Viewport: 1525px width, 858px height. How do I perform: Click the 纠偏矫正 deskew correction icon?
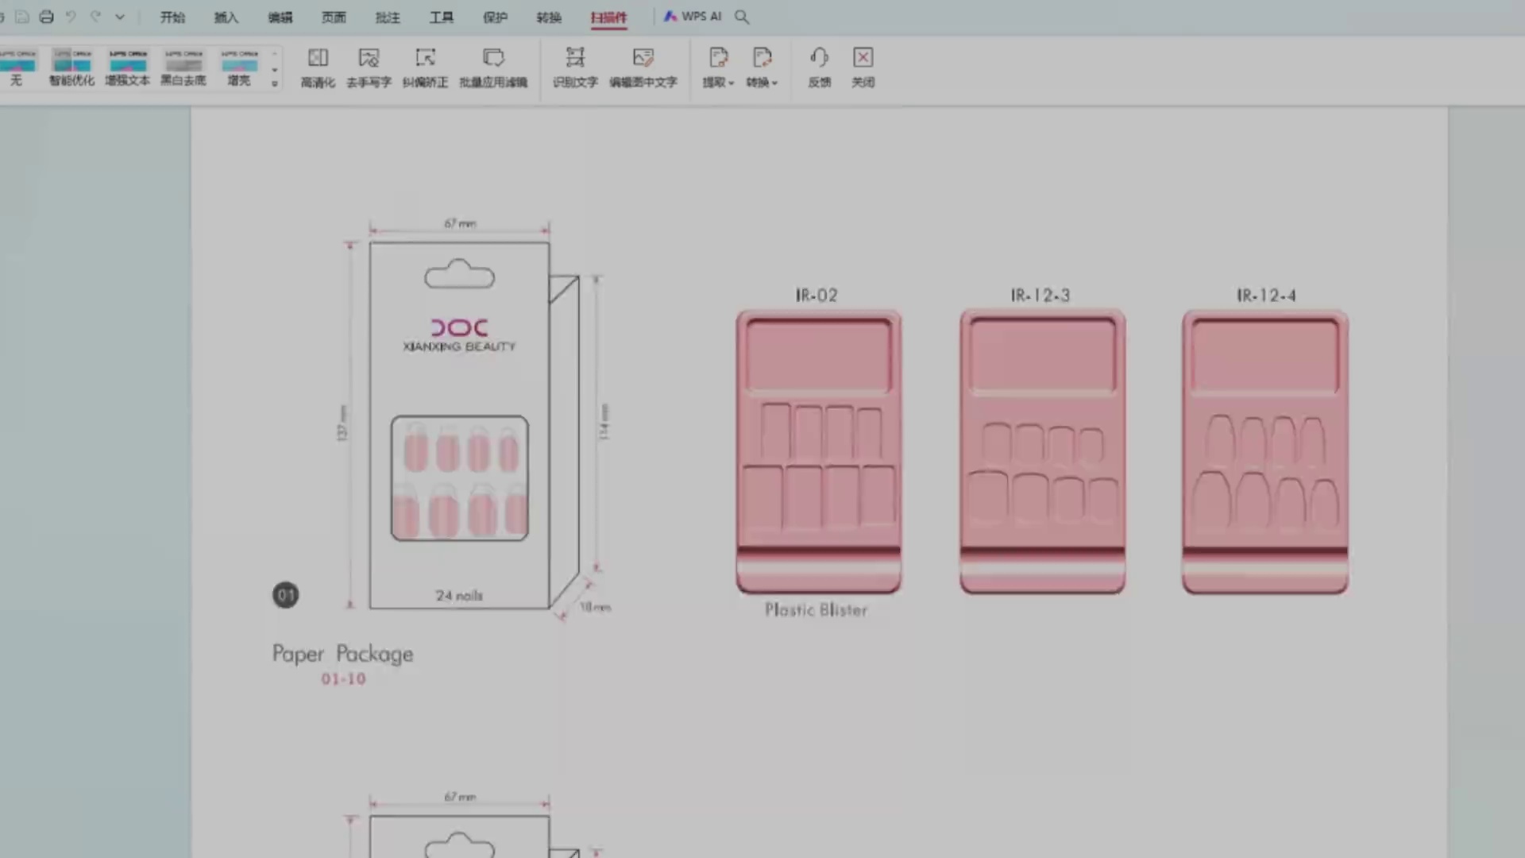(425, 58)
